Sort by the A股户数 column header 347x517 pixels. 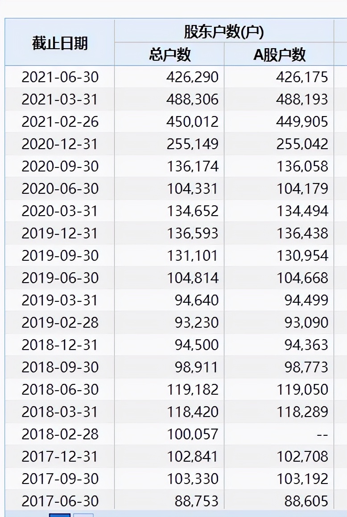pyautogui.click(x=279, y=54)
